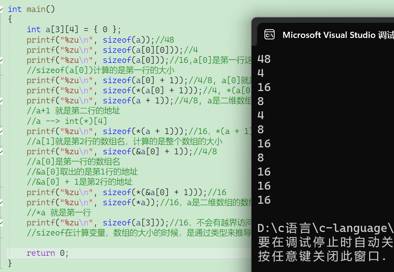Click the printf line with sizeof(&a[0] + 1)
The height and width of the screenshot is (272, 394).
tap(122, 151)
